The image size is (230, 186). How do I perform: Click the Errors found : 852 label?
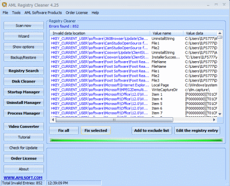(x=64, y=26)
